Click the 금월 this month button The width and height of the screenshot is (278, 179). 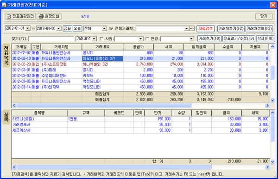67,28
